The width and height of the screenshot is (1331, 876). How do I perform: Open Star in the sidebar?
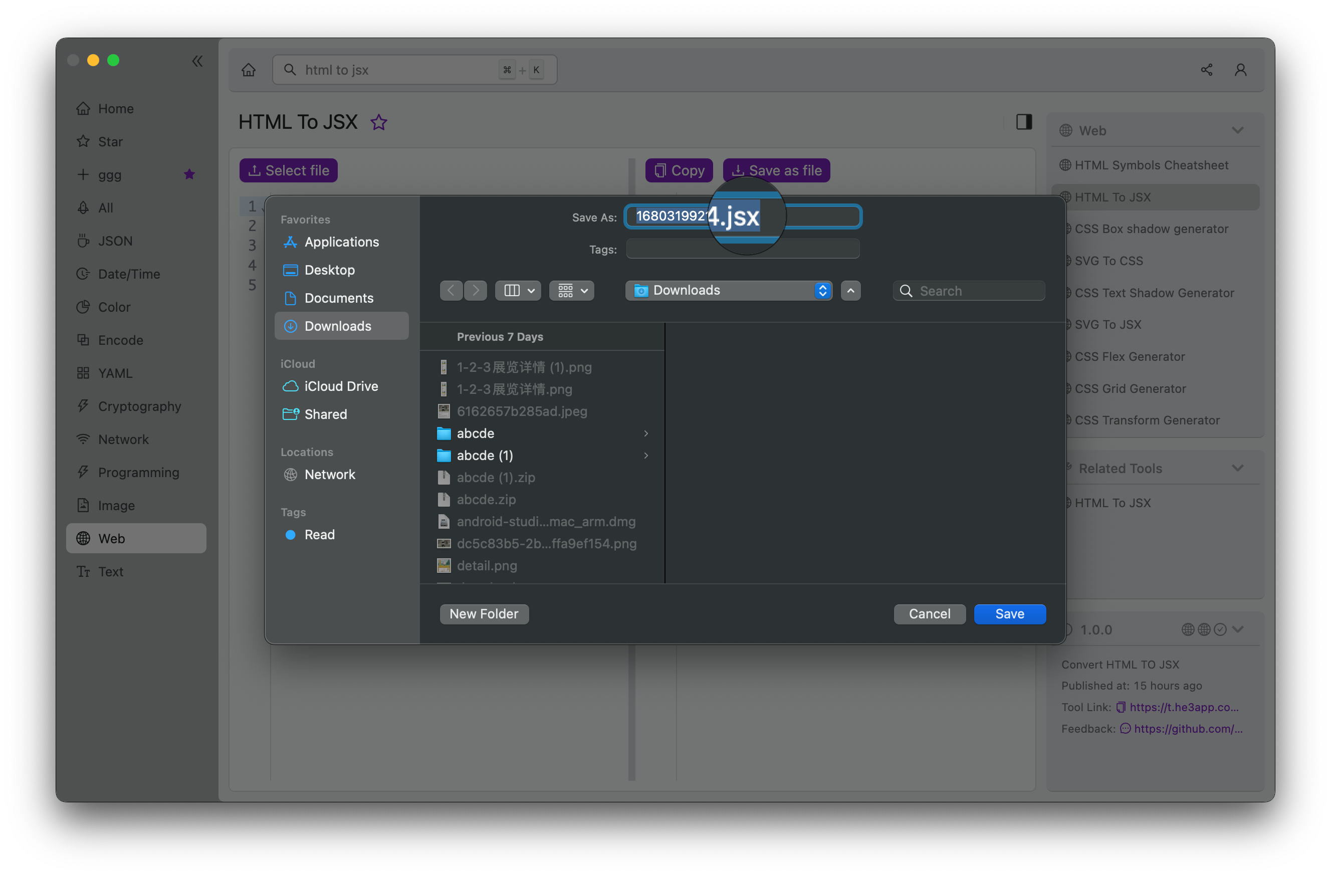[x=136, y=141]
